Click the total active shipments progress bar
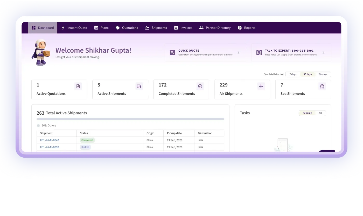This screenshot has width=363, height=216. click(130, 119)
